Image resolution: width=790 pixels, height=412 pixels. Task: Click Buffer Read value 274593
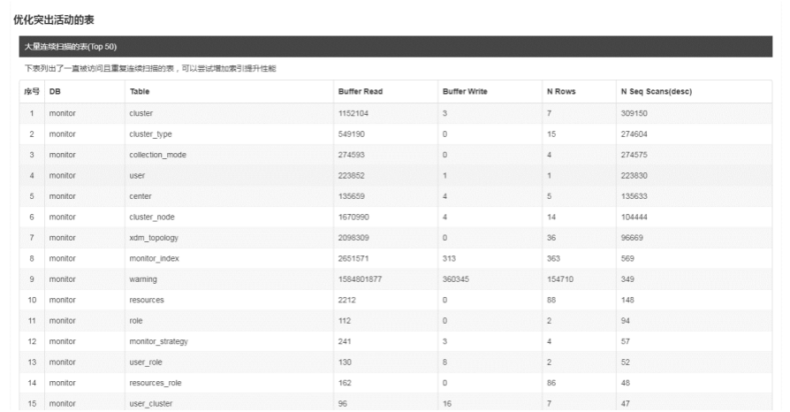point(351,155)
